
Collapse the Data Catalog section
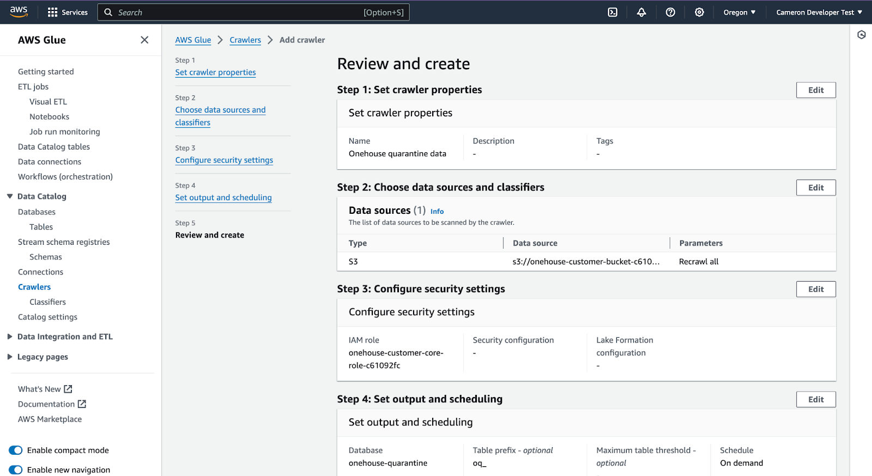(10, 196)
